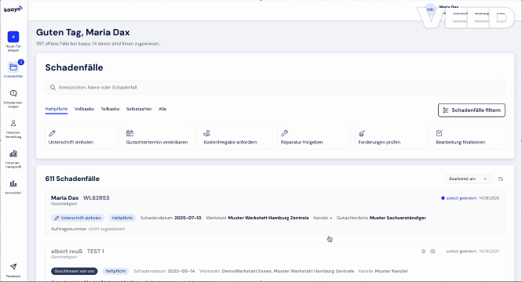
Task: Switch to the Alle tab
Action: point(162,109)
